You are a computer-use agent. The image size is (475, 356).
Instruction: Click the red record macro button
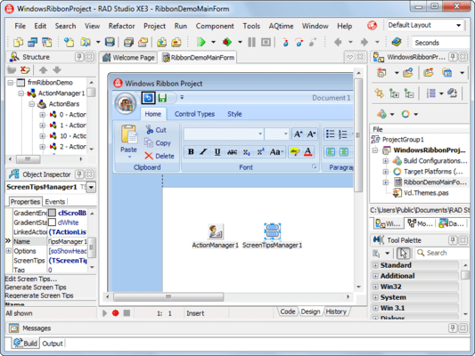coord(116,312)
